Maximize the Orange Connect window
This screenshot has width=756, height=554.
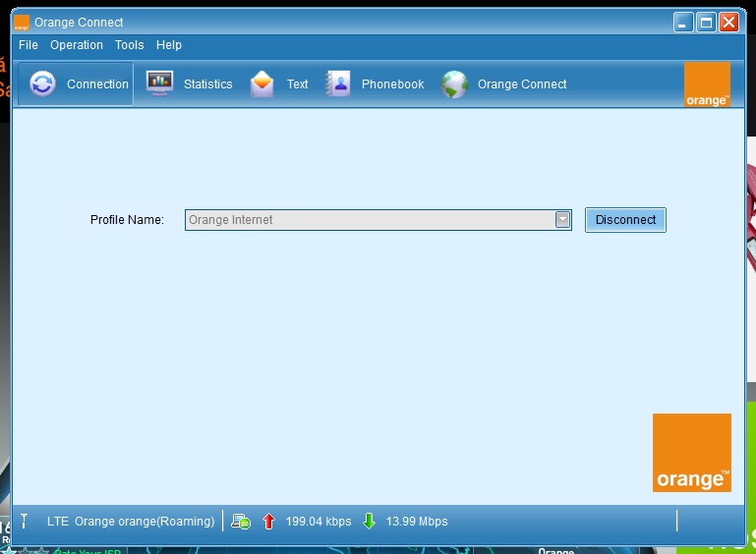point(706,23)
